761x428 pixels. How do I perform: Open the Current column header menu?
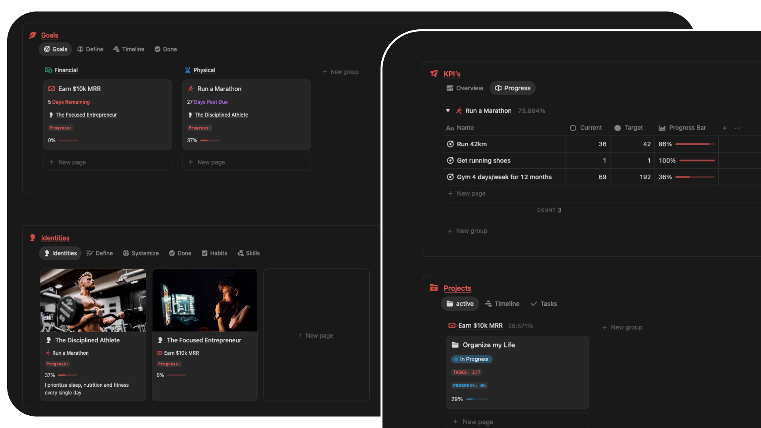(586, 128)
